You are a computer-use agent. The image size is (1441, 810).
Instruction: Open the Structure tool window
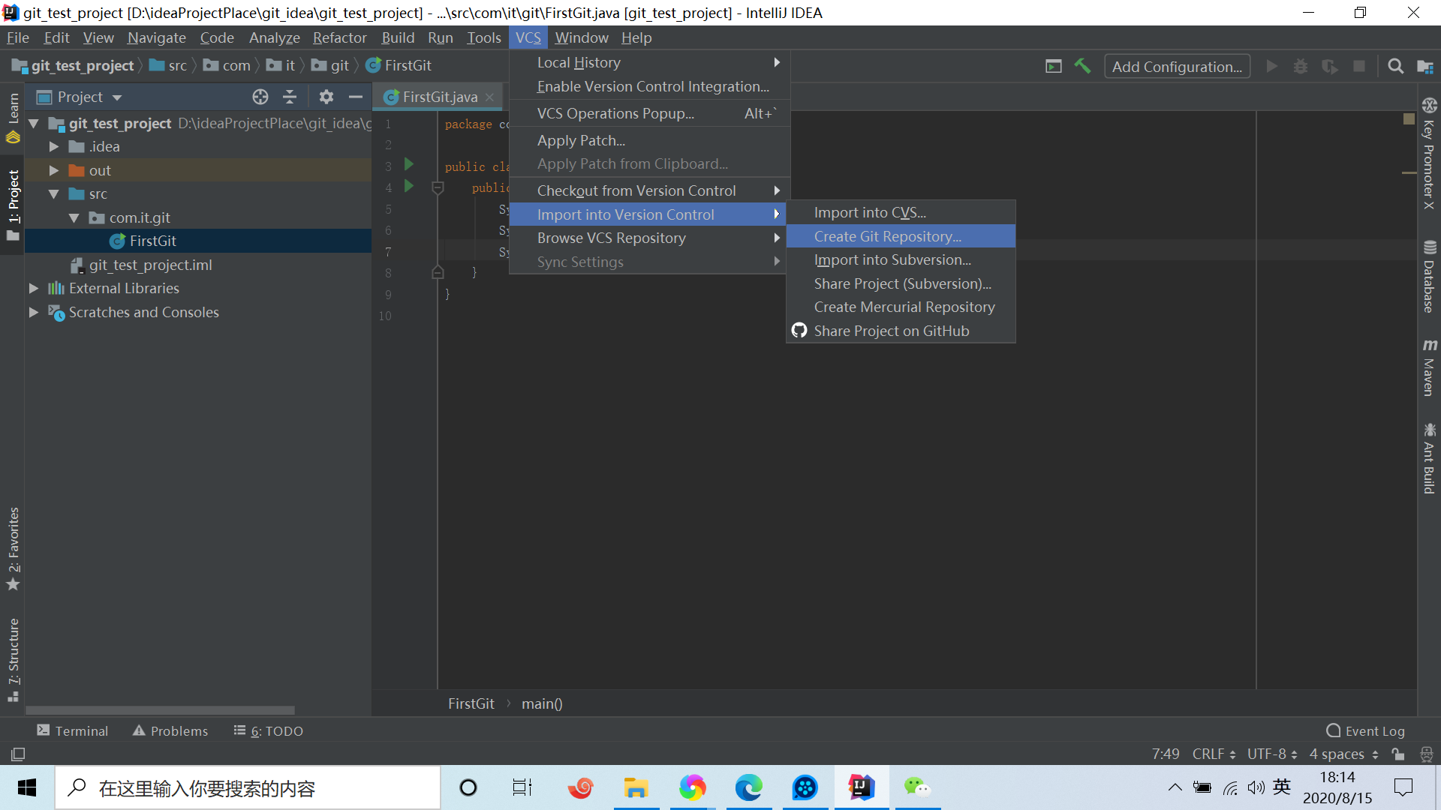(13, 659)
